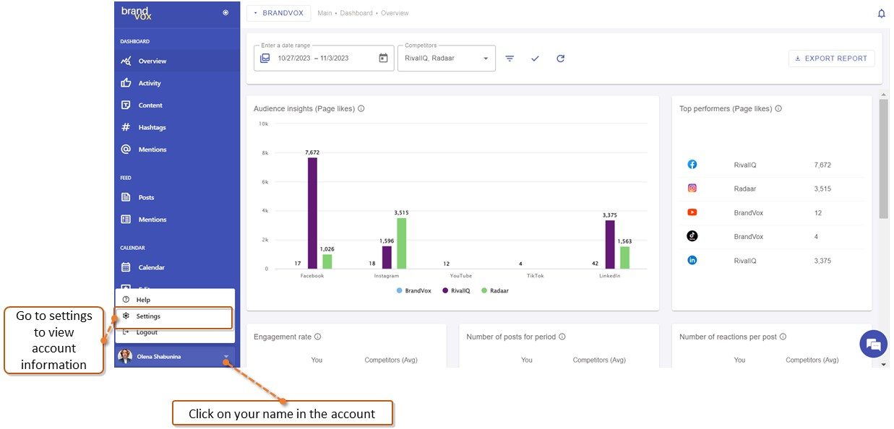Click the page vertical scrollbar
This screenshot has width=894, height=429.
[883, 159]
